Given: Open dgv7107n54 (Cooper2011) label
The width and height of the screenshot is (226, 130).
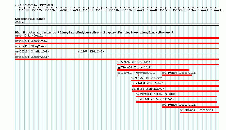Looking at the screenshot, I should click(x=197, y=110).
